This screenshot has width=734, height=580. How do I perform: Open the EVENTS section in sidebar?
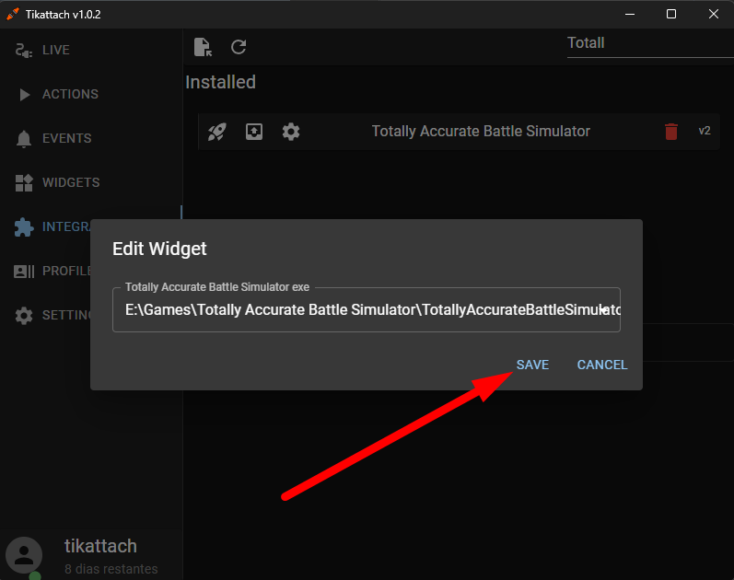(67, 138)
